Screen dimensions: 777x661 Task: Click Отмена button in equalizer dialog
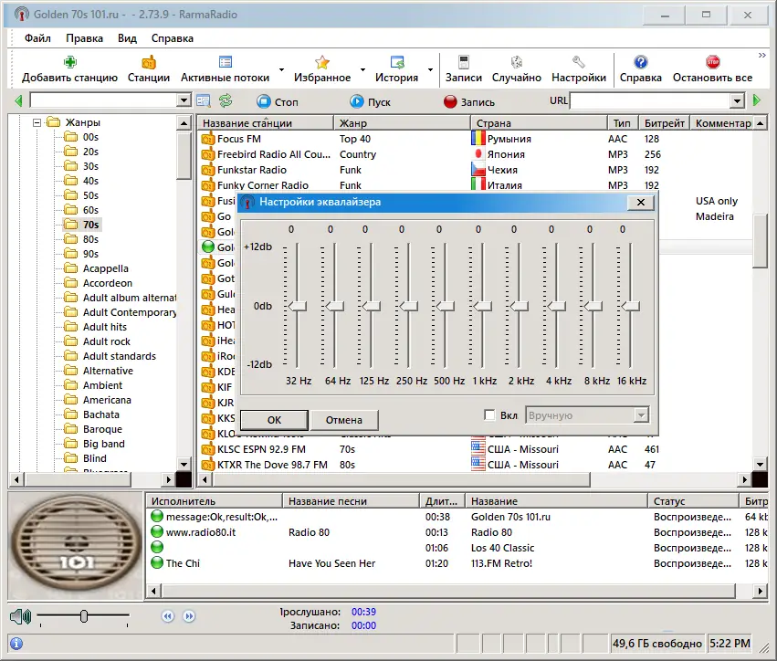pyautogui.click(x=344, y=420)
